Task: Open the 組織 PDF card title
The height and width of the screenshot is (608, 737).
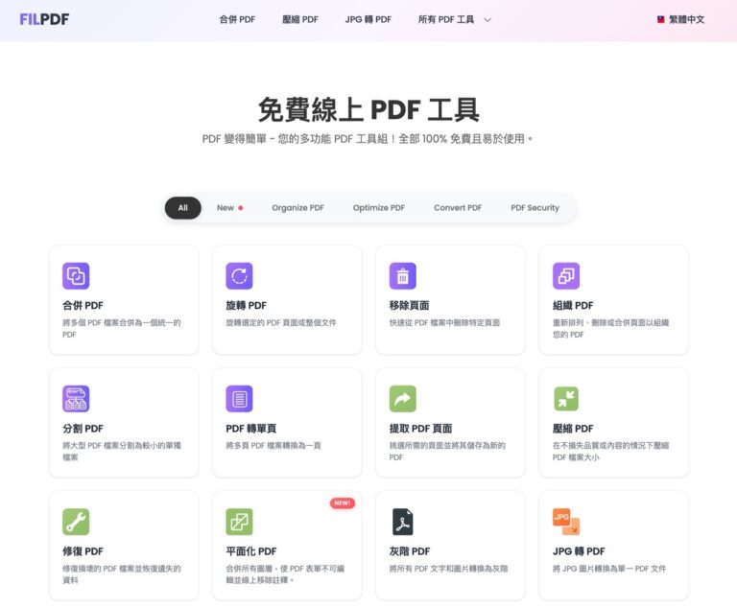Action: click(x=573, y=305)
